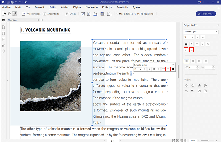Open the attachments sidebar panel

[x=4, y=45]
